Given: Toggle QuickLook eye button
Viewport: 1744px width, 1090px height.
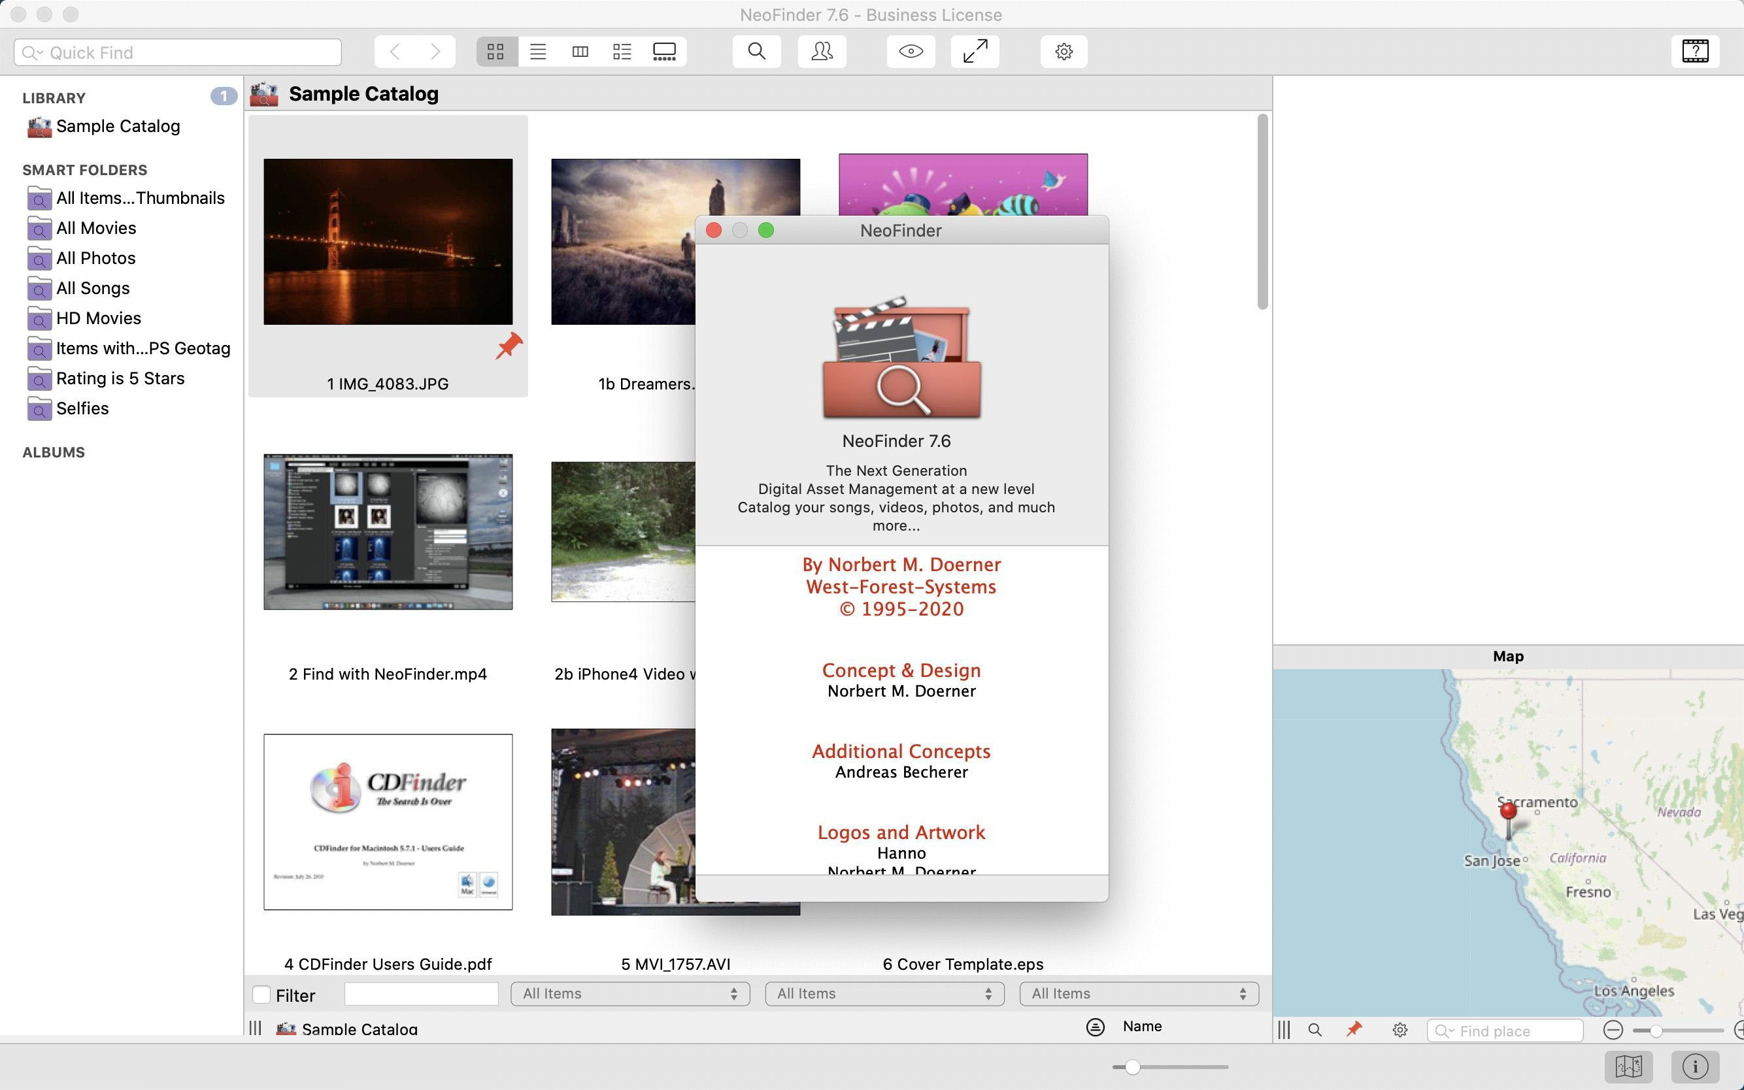Looking at the screenshot, I should pos(911,51).
